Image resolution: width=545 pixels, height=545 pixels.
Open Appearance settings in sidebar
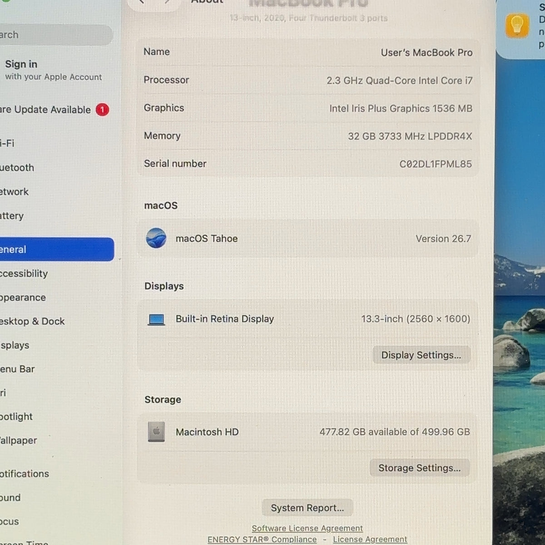tap(23, 297)
